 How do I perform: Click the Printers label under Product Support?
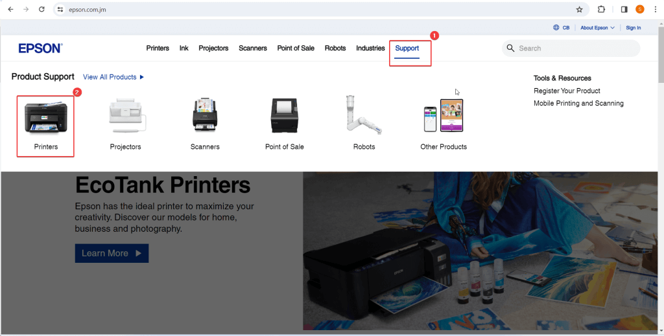click(46, 147)
